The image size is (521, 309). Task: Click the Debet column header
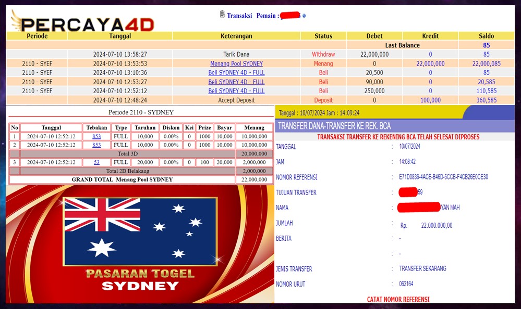click(x=374, y=36)
